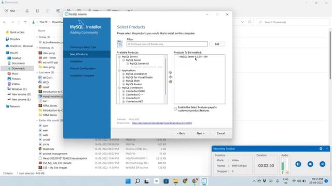The image size is (332, 186).
Task: Open taskbar Search
Action: pos(137,181)
